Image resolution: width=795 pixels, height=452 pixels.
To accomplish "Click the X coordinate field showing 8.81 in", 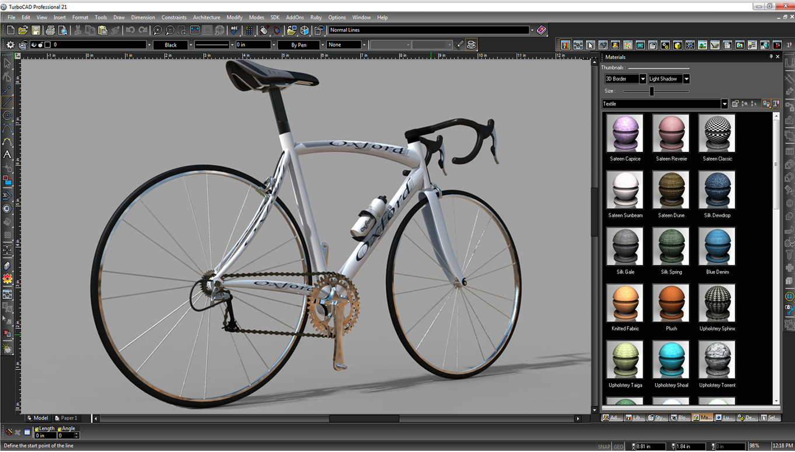I will [650, 446].
